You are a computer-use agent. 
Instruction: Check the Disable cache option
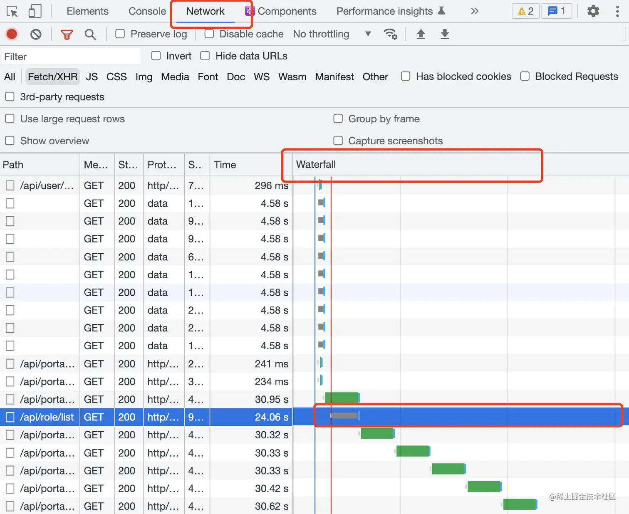click(209, 34)
